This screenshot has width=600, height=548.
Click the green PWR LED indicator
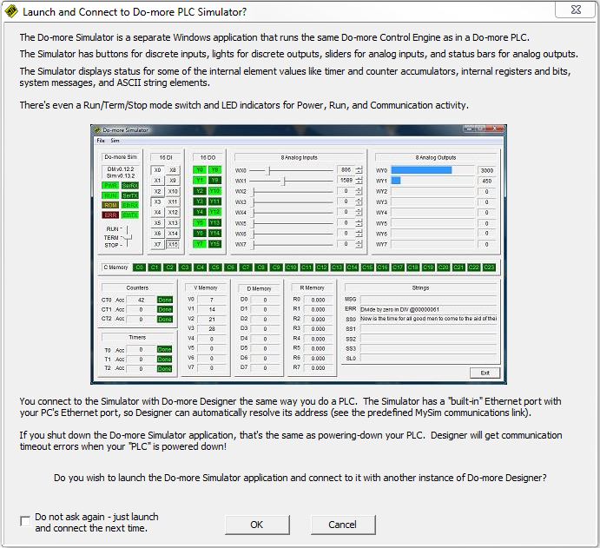tap(110, 185)
